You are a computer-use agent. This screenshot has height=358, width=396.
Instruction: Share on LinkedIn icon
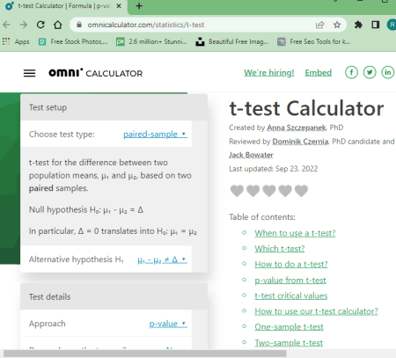coord(388,72)
